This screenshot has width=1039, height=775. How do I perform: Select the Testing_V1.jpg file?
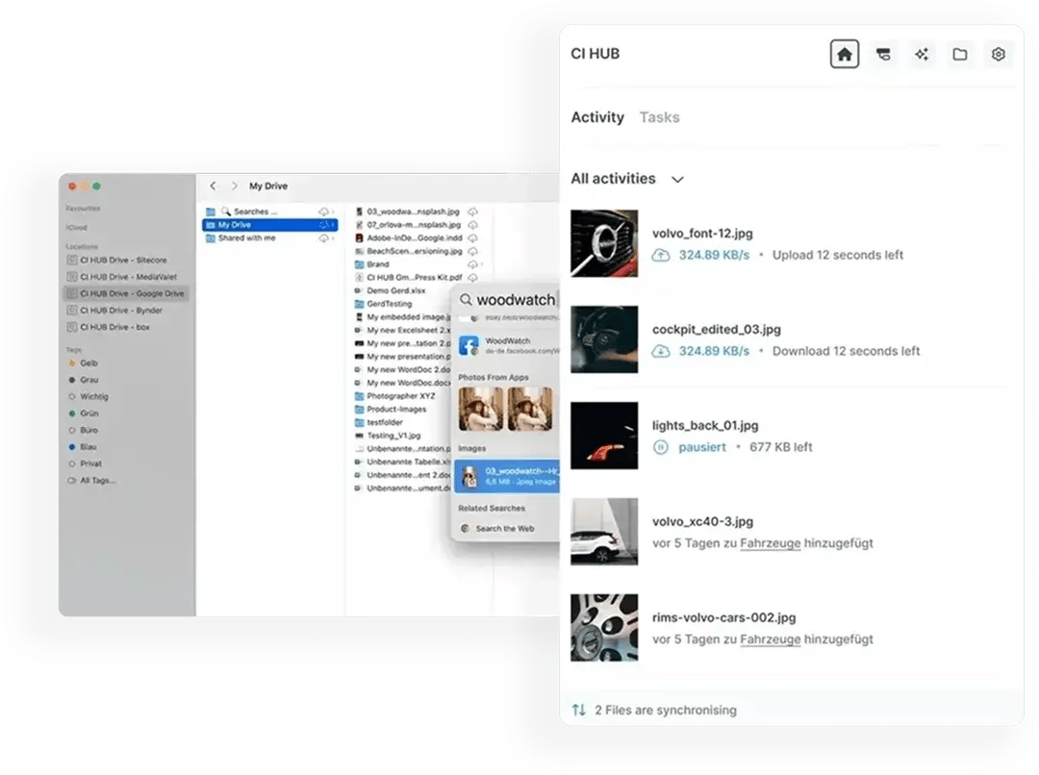[x=389, y=436]
